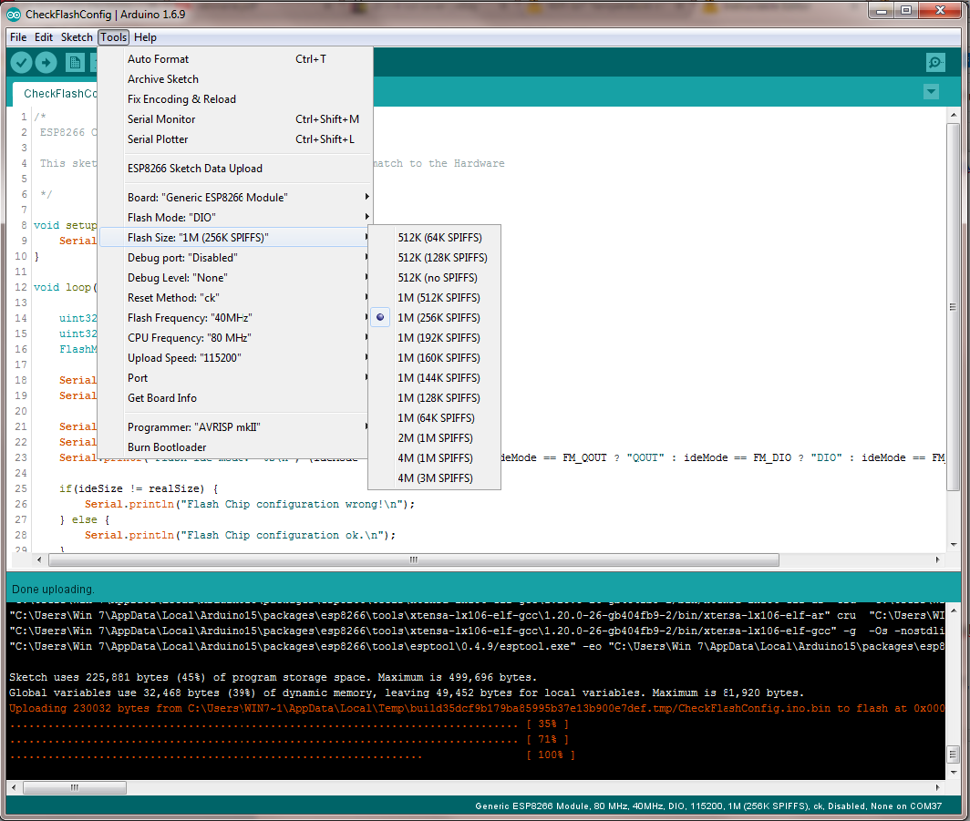Screen dimensions: 970x821
Task: Choose 4M (3M SPIFFS) flash size
Action: (x=435, y=478)
